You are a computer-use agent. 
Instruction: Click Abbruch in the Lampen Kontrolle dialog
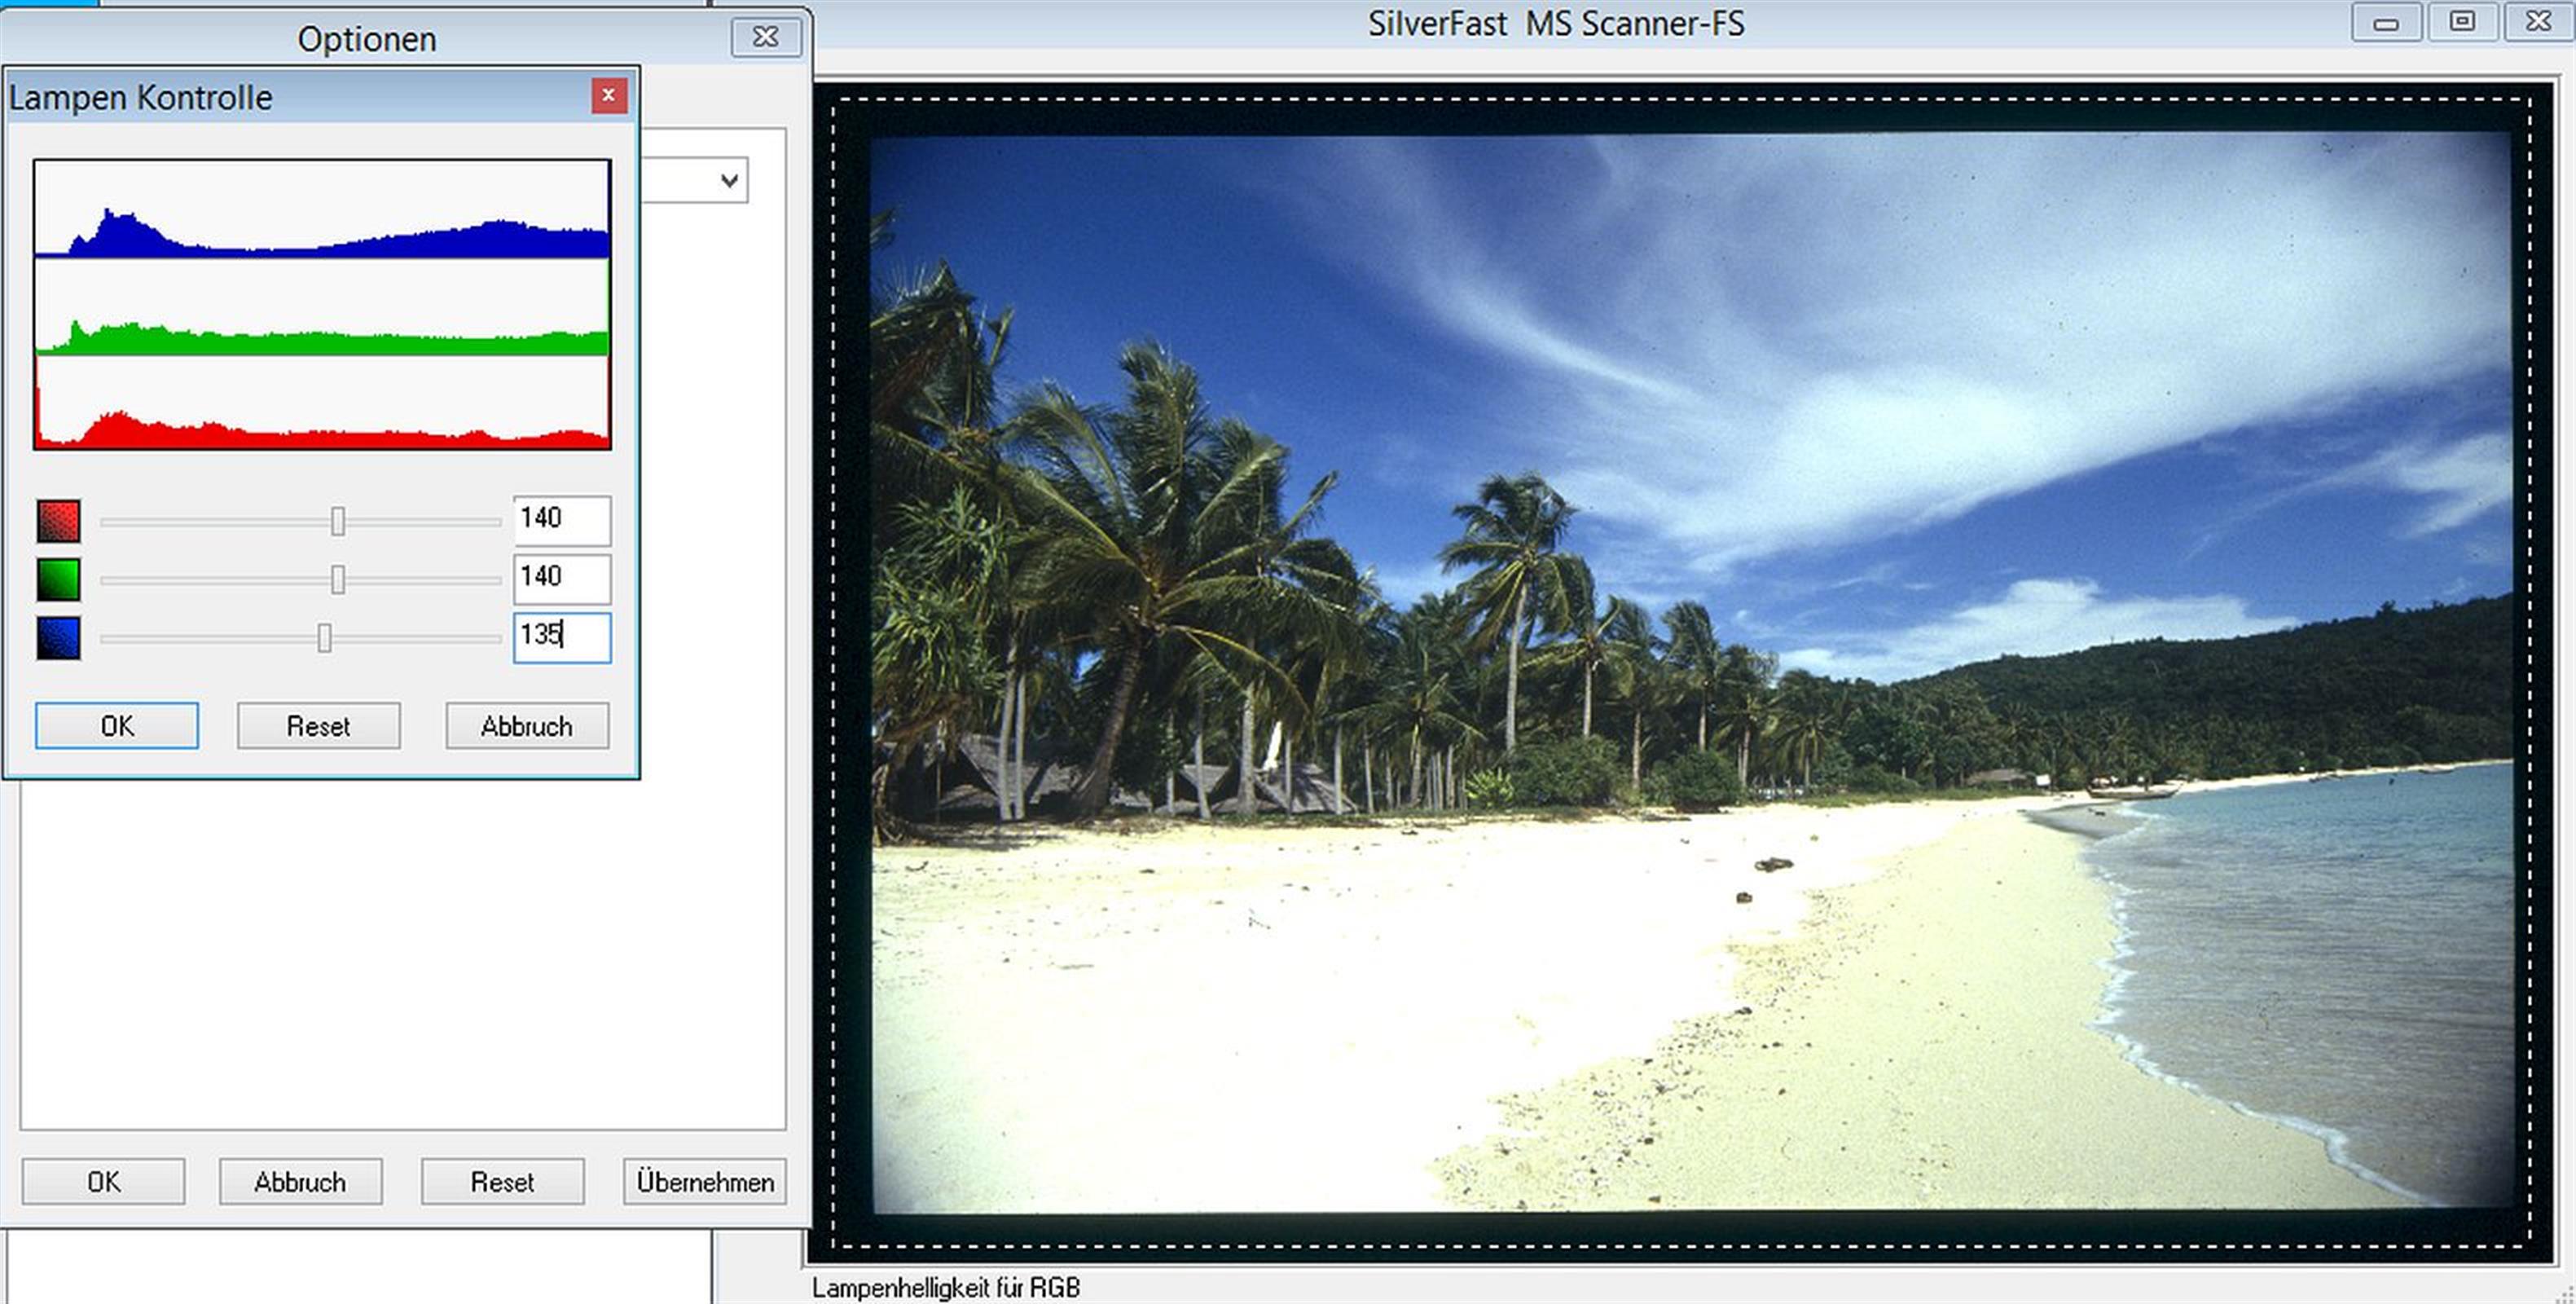[527, 725]
